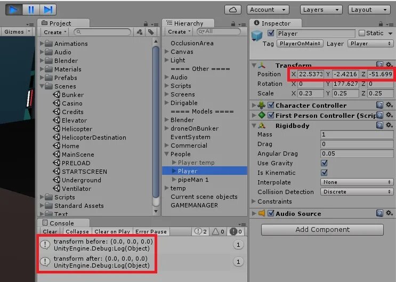Toggle the First Person Controller enabled checkbox
The width and height of the screenshot is (396, 282).
[x=271, y=115]
